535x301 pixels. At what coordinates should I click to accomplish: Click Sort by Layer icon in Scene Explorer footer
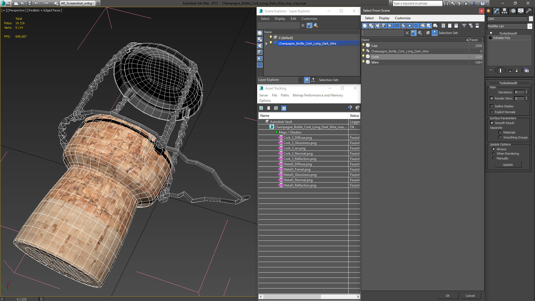click(307, 80)
